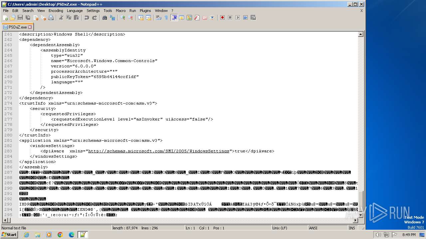Click the taskbar clock showing 8:49 PM
This screenshot has height=239, width=426.
point(409,235)
